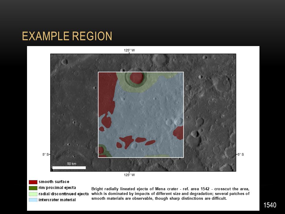Click the Mena crater description caption

170,193
